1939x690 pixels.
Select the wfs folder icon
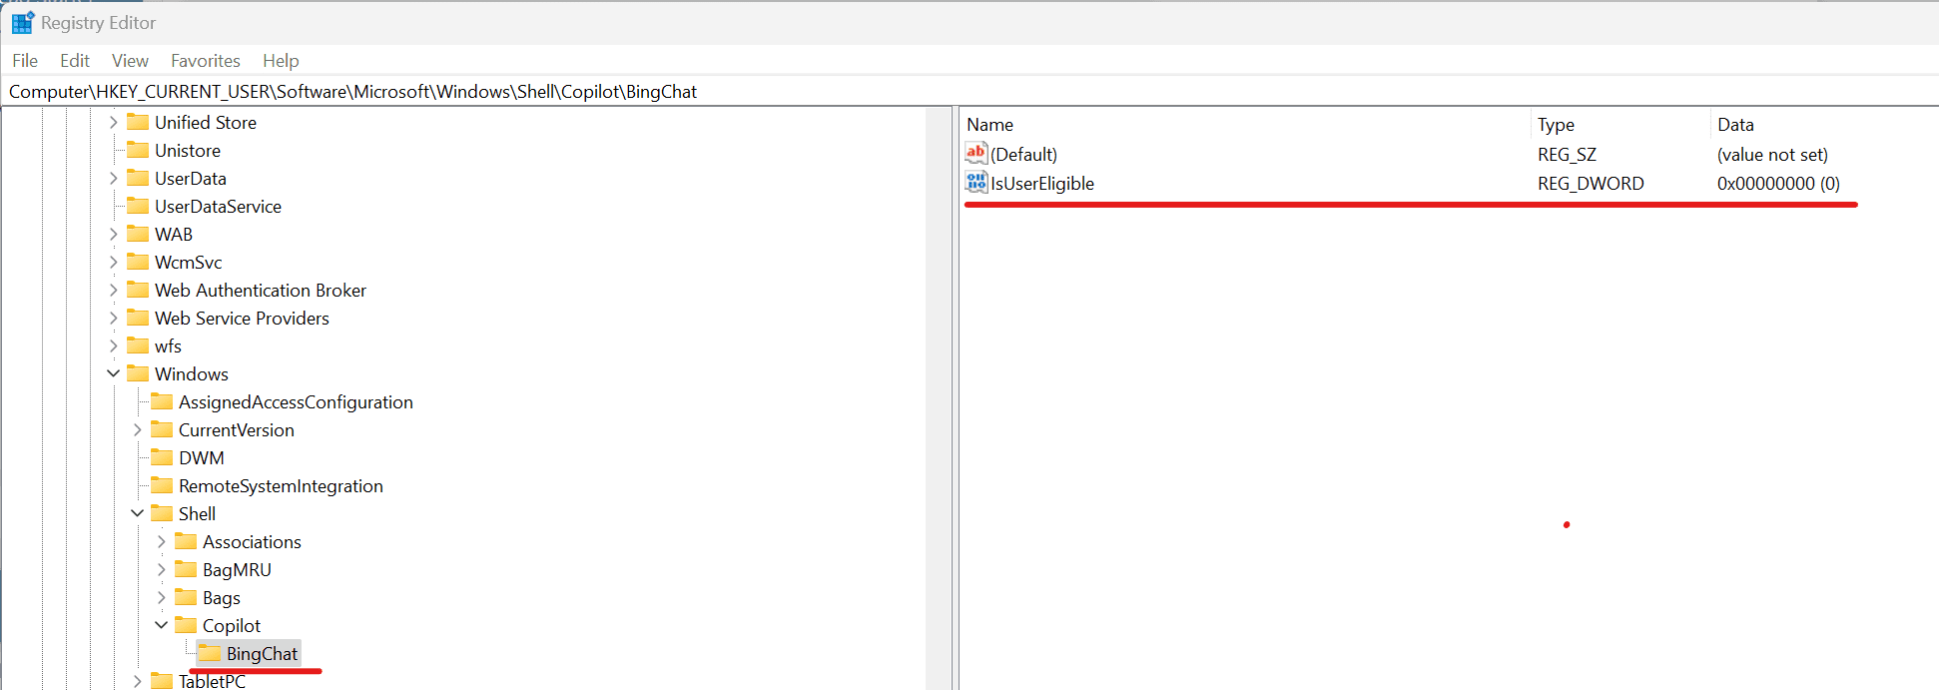pos(138,345)
